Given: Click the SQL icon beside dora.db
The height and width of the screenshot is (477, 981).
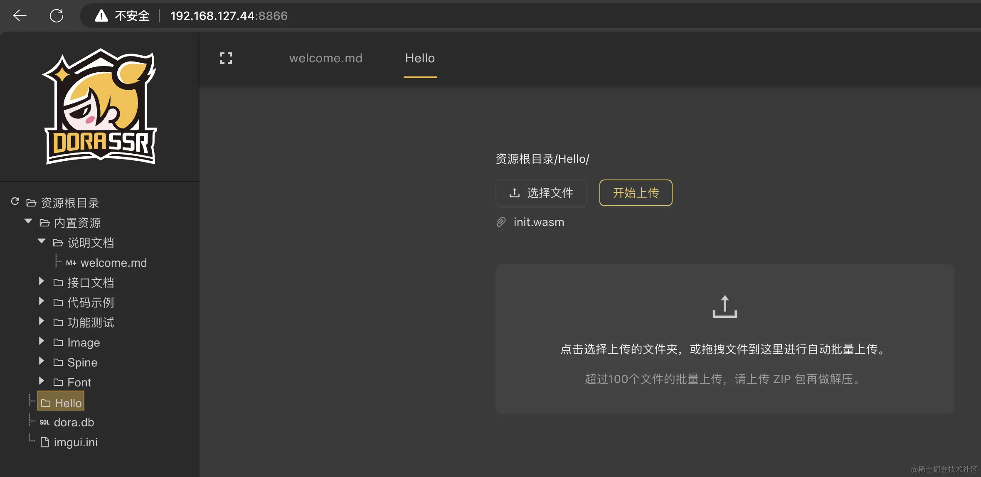Looking at the screenshot, I should click(x=44, y=422).
